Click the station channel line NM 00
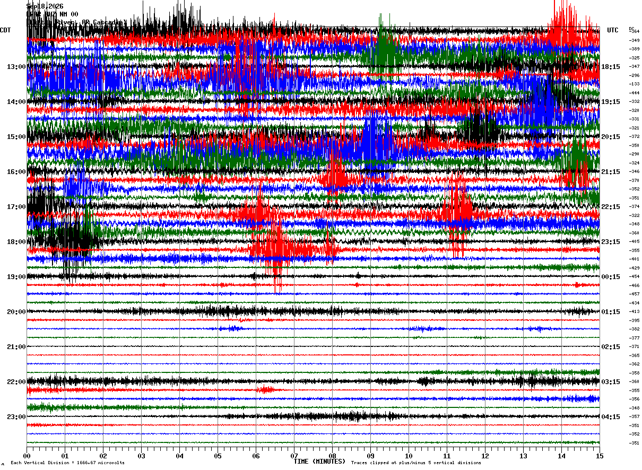This screenshot has height=470, width=642. (x=53, y=14)
